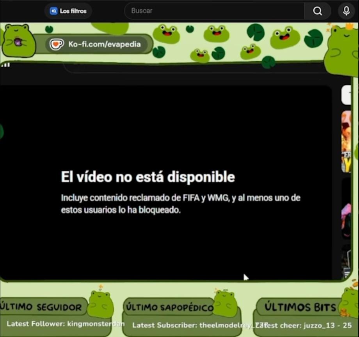This screenshot has height=337, width=359.
Task: Click the Buscar search field
Action: click(x=214, y=11)
